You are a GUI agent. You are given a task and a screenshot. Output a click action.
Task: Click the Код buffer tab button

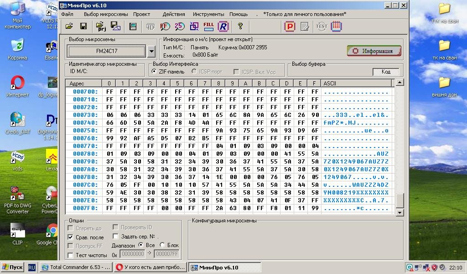pyautogui.click(x=386, y=72)
